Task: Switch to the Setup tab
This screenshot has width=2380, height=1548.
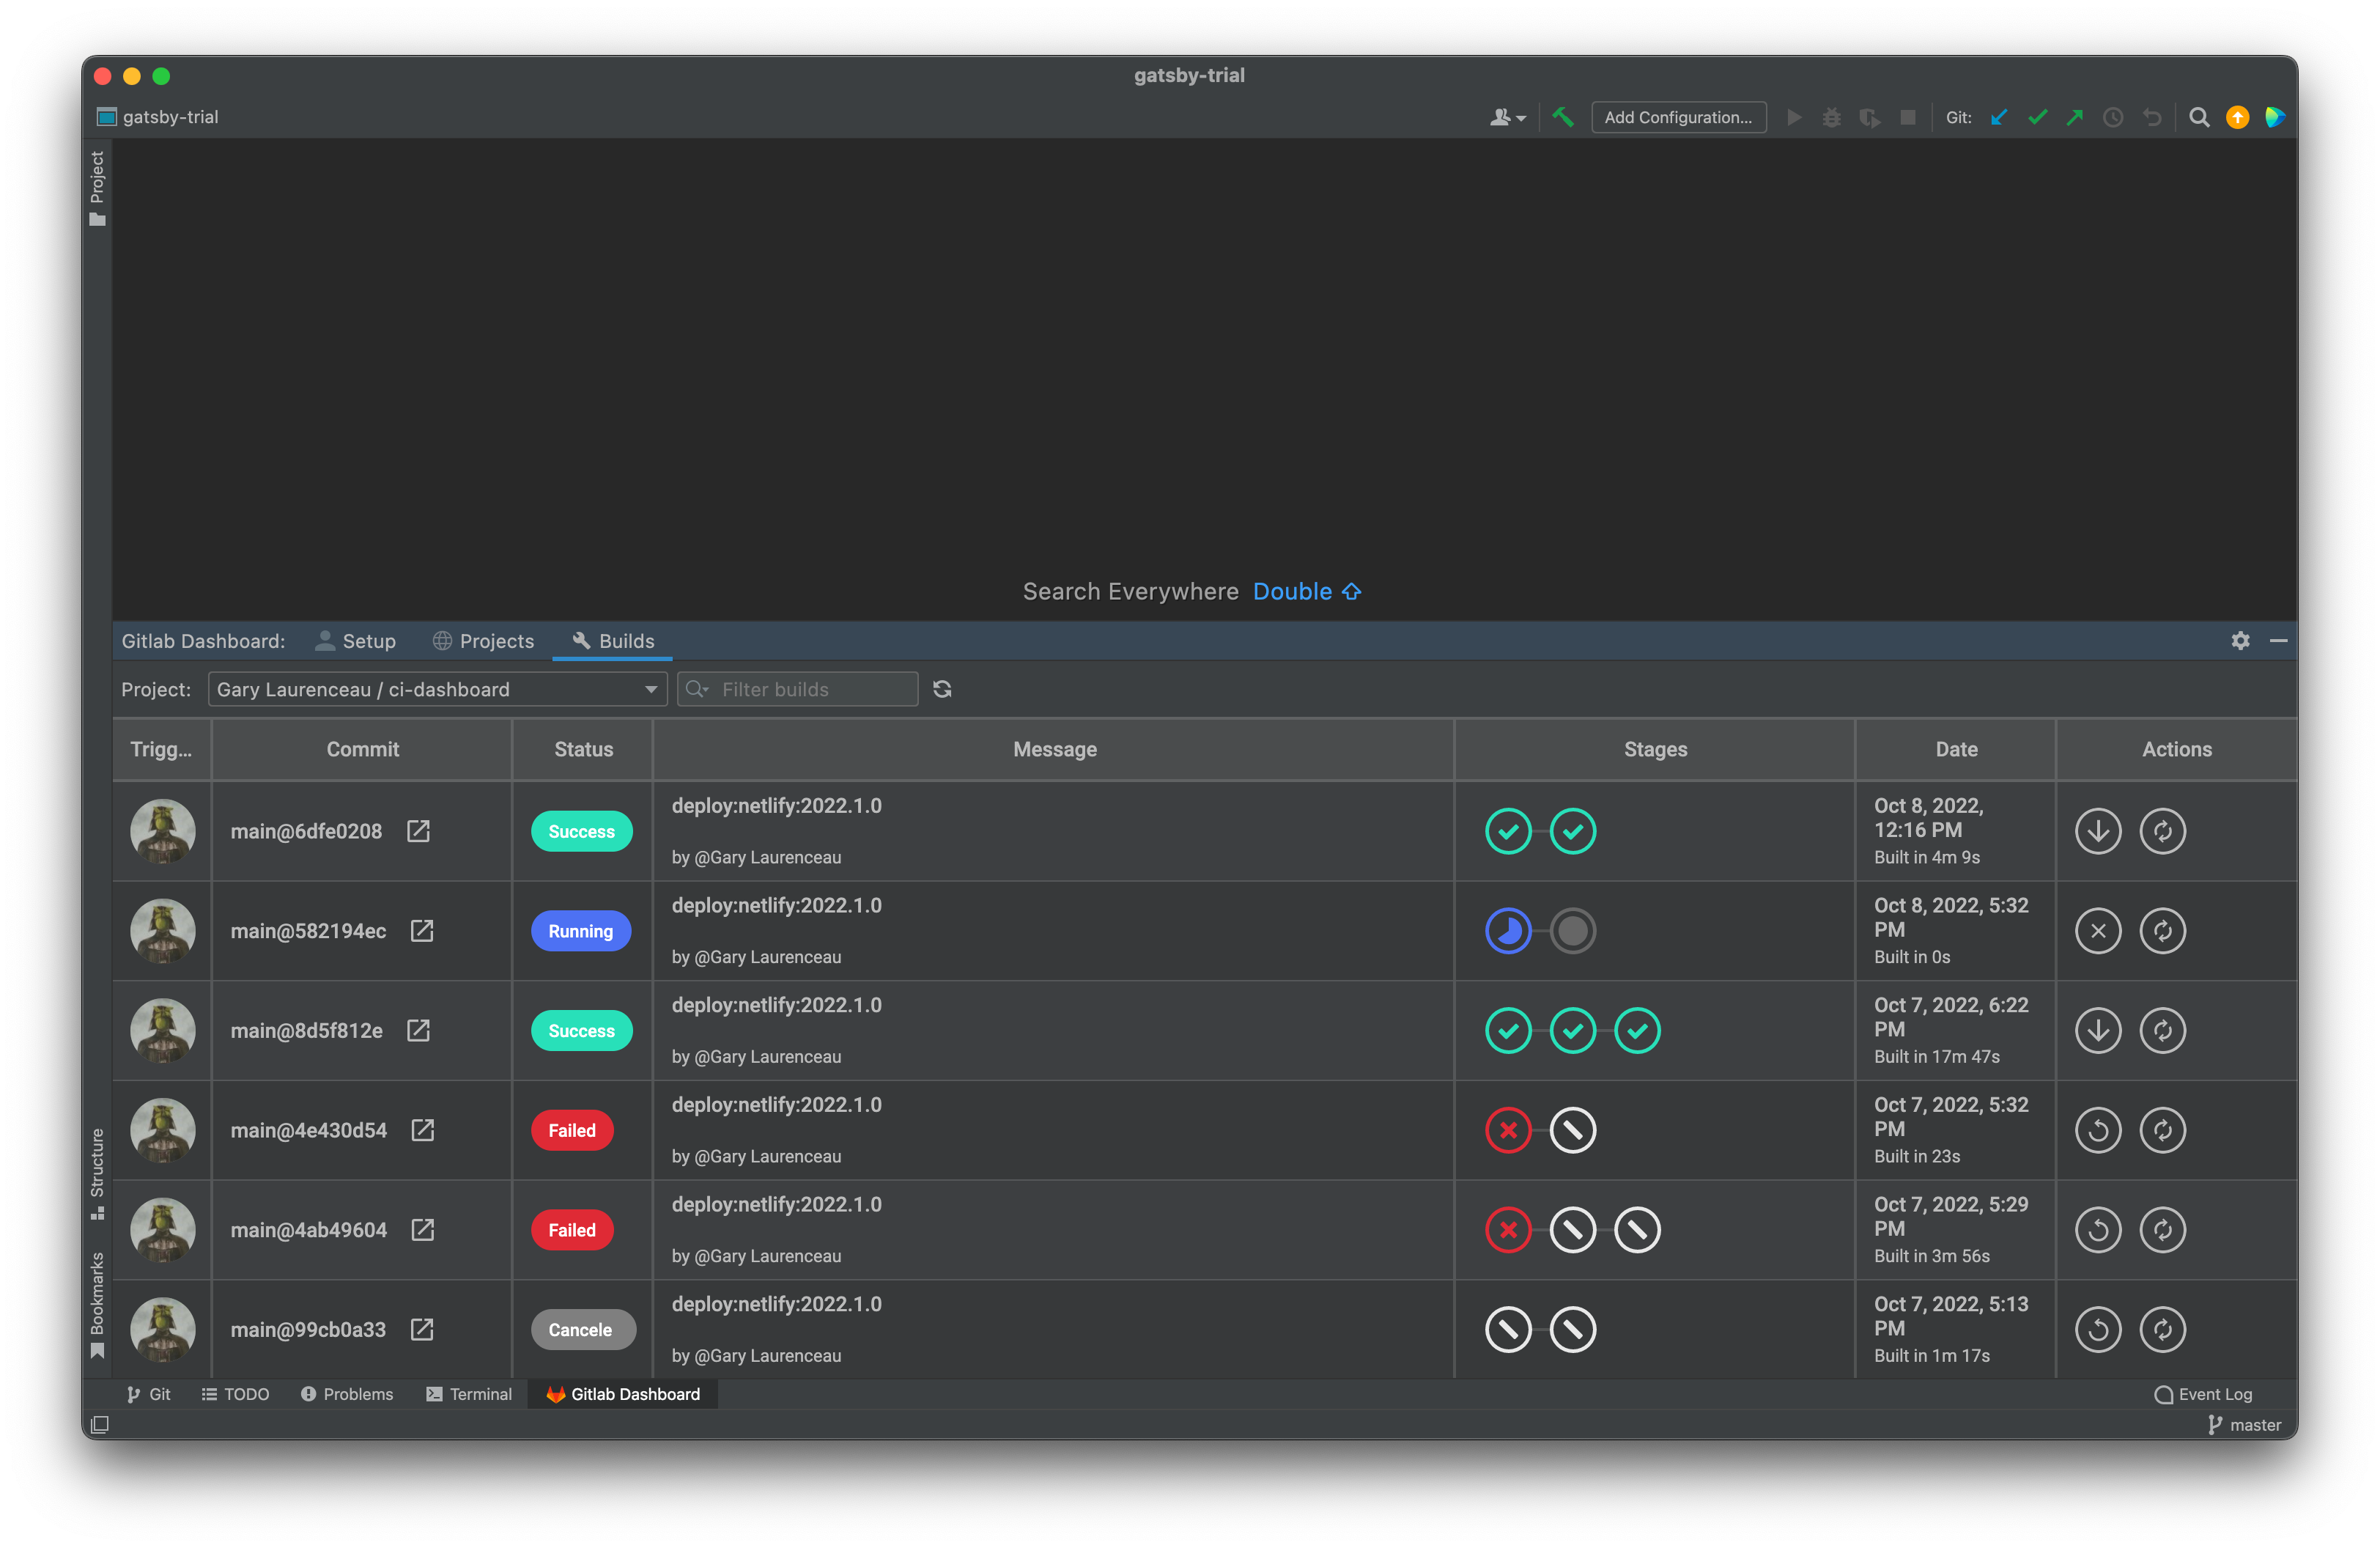Action: coord(356,641)
